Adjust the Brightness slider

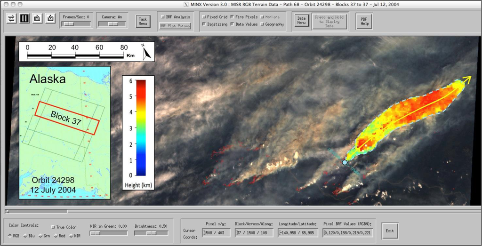[151, 233]
